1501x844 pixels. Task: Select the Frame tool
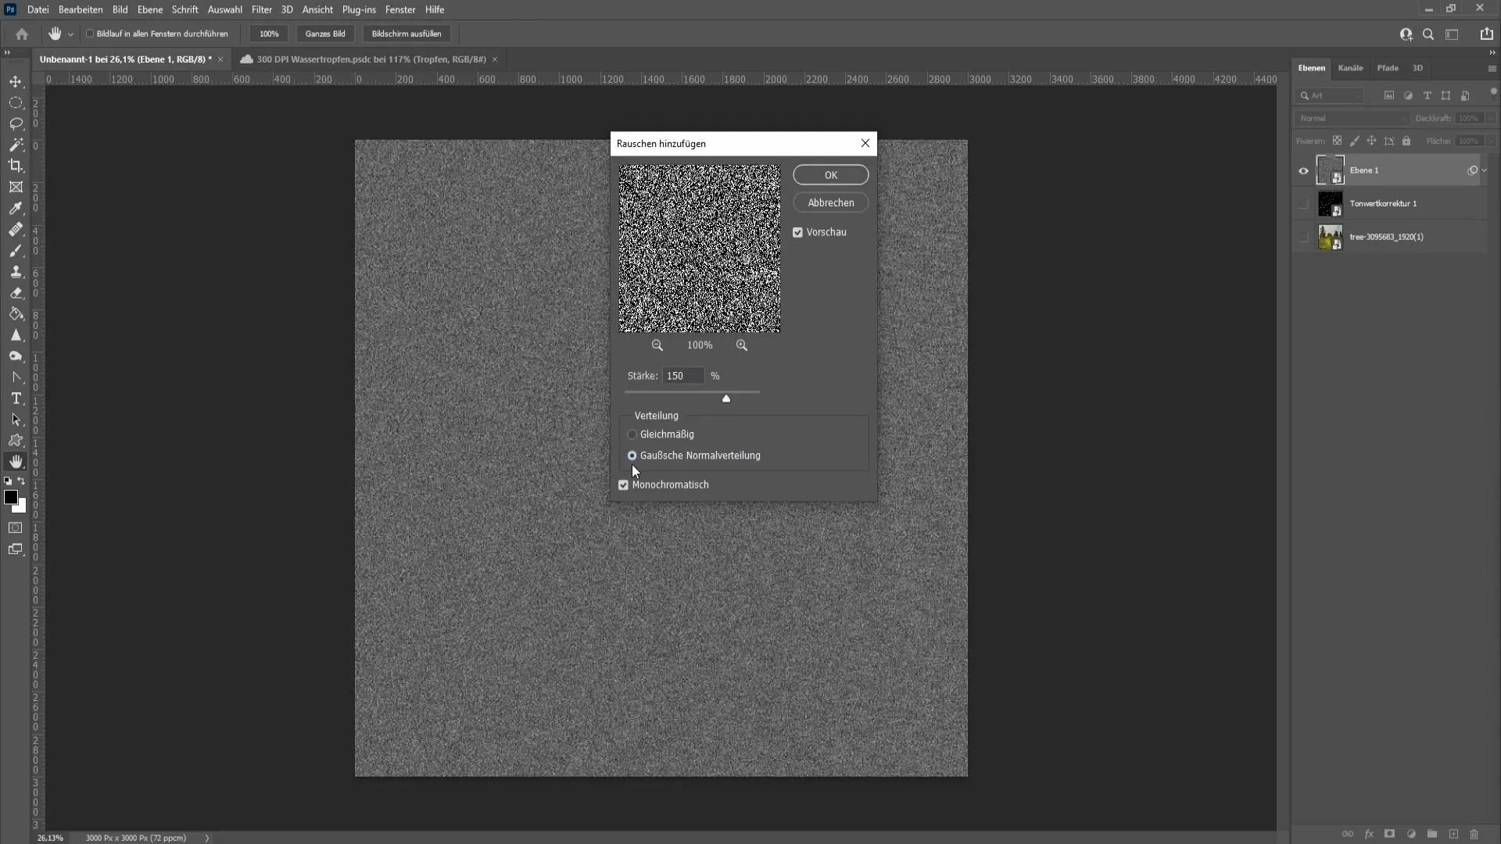tap(16, 187)
